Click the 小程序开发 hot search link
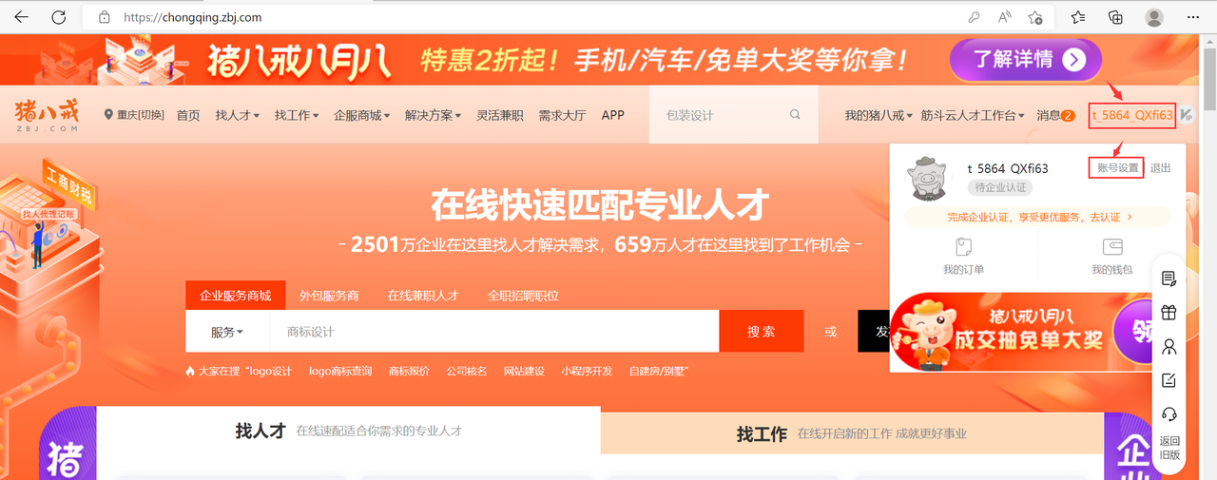The width and height of the screenshot is (1217, 480). point(587,371)
